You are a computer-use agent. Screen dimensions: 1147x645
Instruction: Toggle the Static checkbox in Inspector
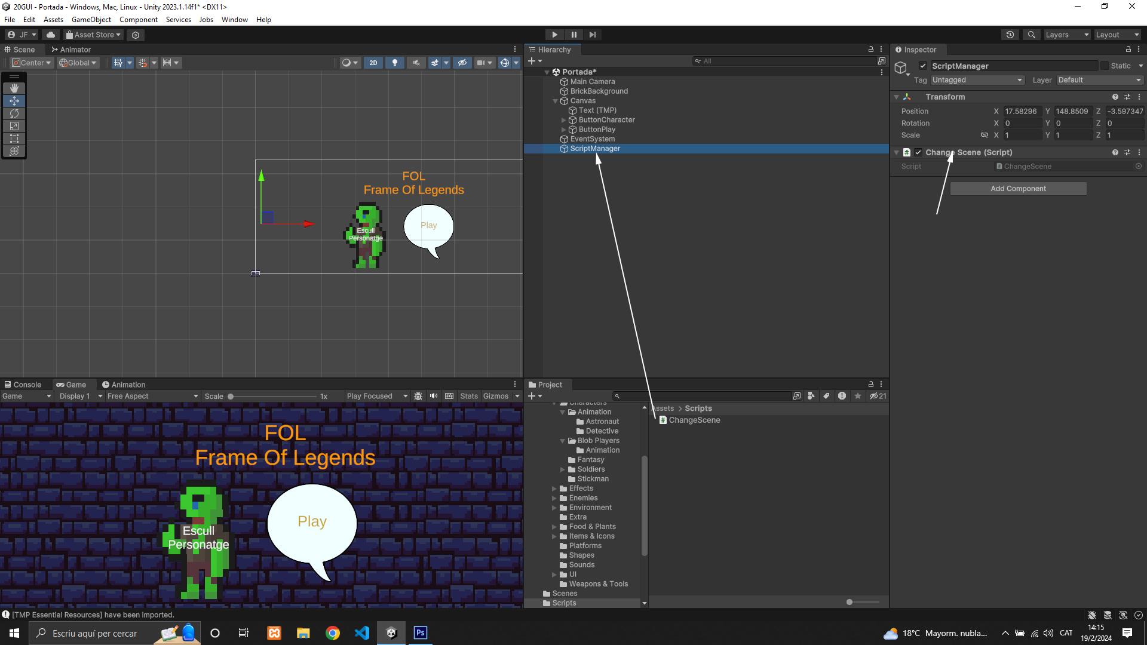click(1105, 66)
